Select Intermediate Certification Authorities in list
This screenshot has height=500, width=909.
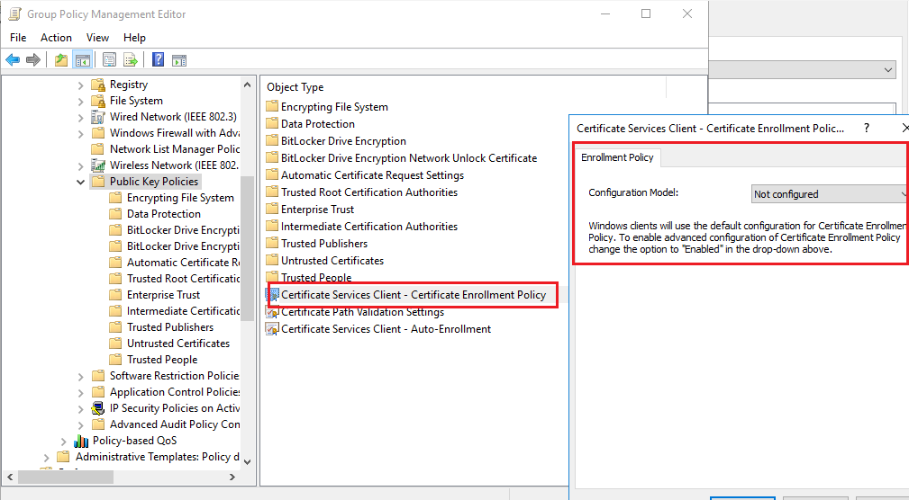tap(369, 227)
